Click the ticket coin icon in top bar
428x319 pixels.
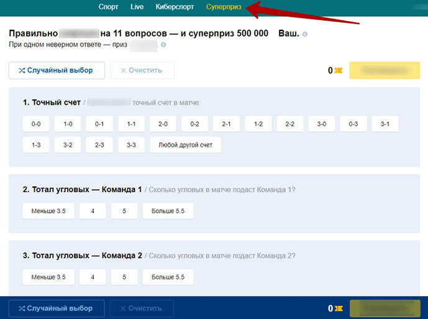tap(338, 71)
